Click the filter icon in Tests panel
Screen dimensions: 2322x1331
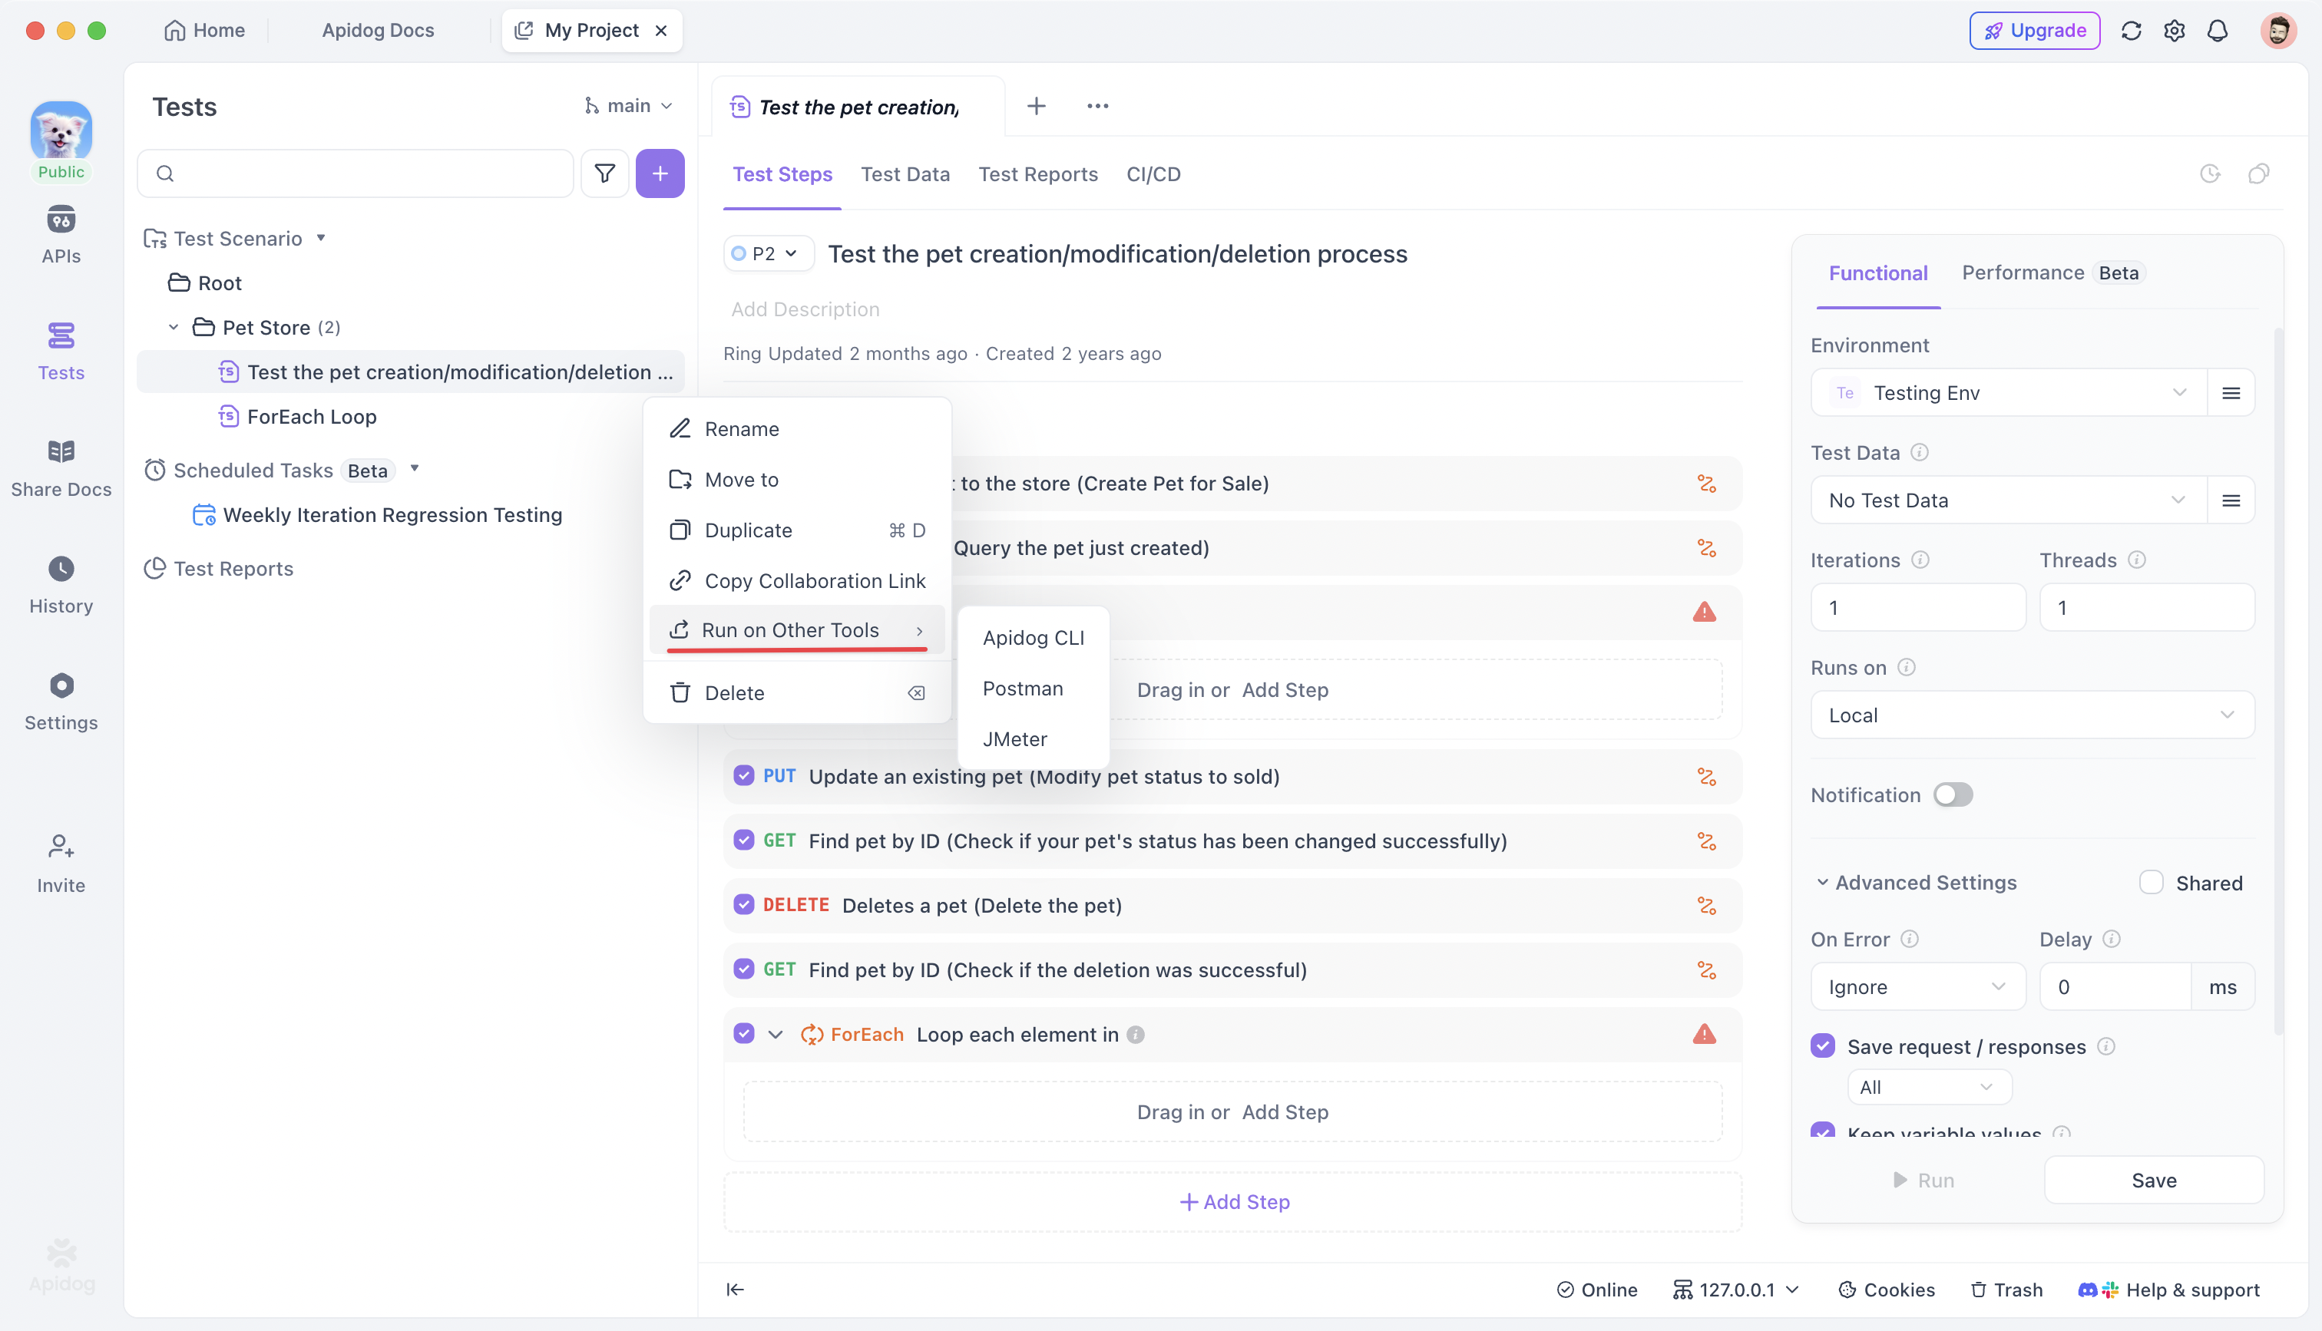point(604,173)
